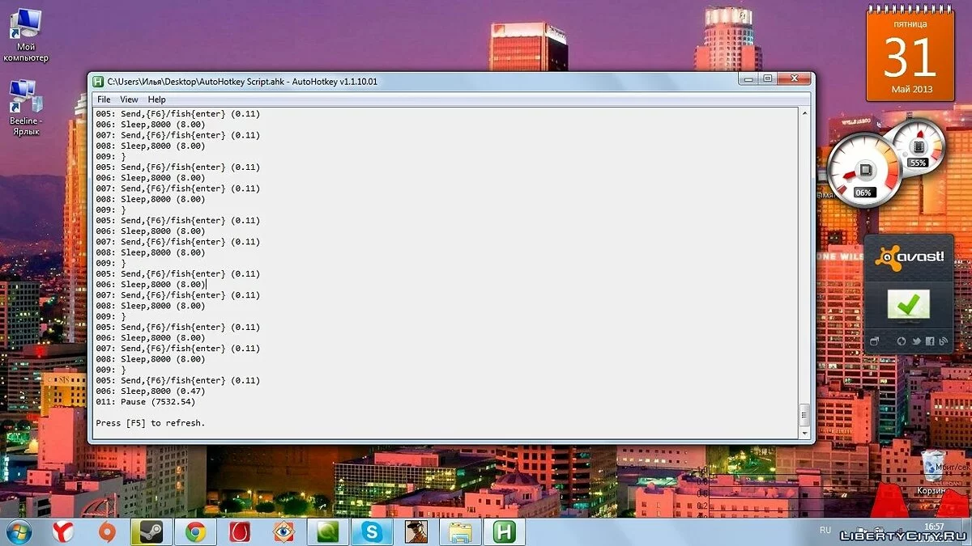Image resolution: width=972 pixels, height=546 pixels.
Task: Open the Beeline shortcut on desktop
Action: pos(25,105)
